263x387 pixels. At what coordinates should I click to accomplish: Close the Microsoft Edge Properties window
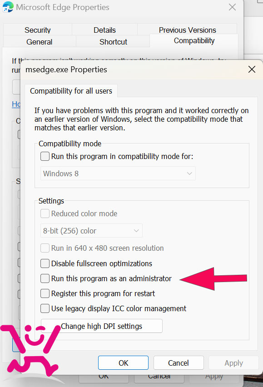pyautogui.click(x=232, y=7)
